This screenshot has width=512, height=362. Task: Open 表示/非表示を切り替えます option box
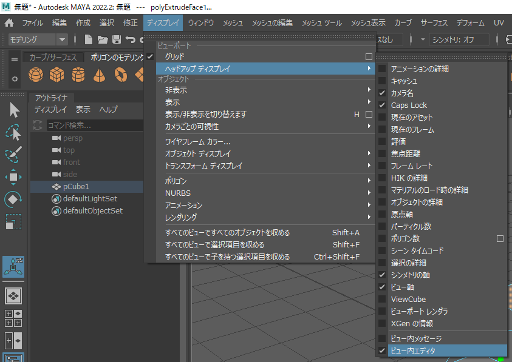pyautogui.click(x=369, y=115)
